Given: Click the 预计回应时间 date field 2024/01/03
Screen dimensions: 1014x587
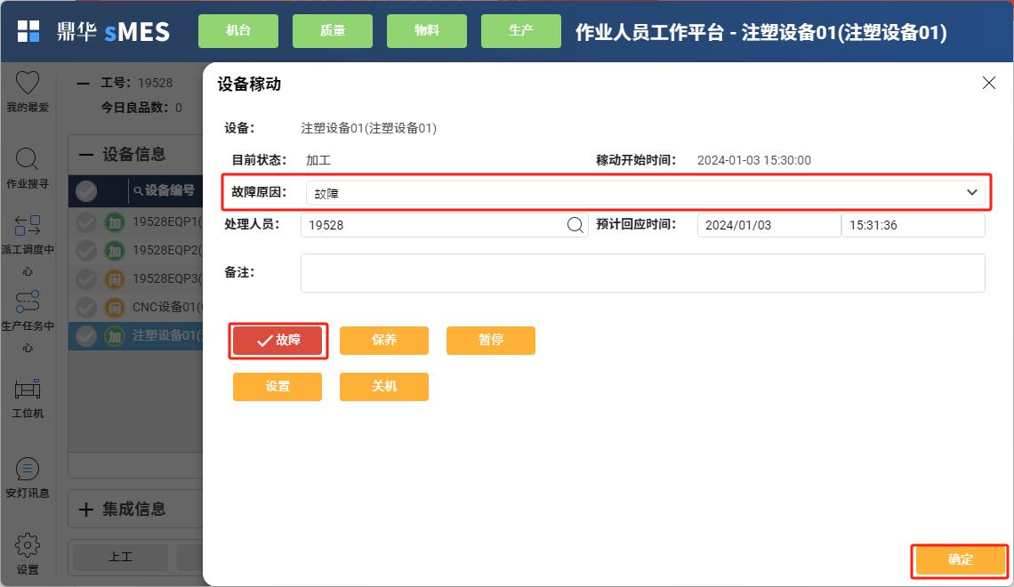Looking at the screenshot, I should [769, 225].
